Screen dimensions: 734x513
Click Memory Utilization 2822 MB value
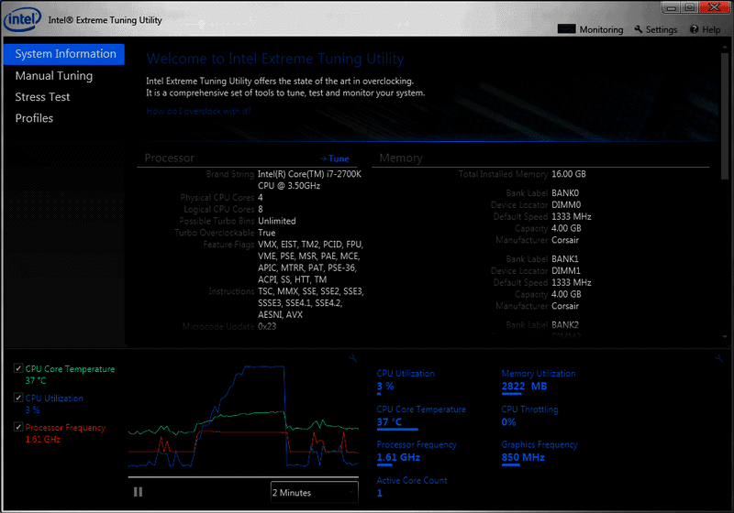click(x=524, y=387)
